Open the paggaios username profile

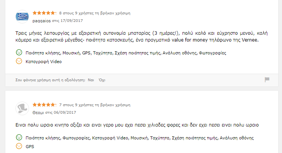[41, 20]
